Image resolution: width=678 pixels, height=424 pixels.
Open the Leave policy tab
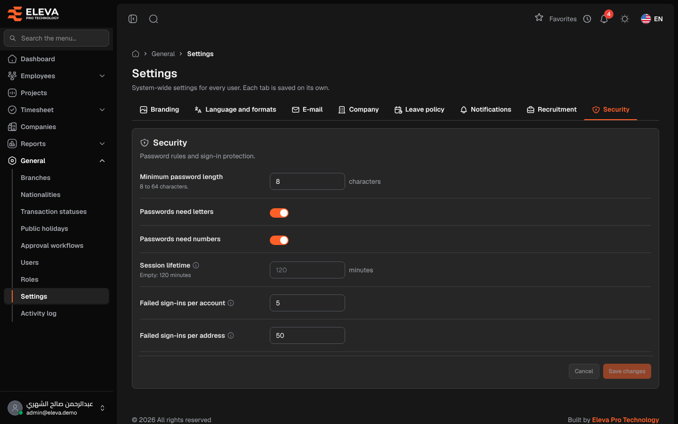coord(420,110)
